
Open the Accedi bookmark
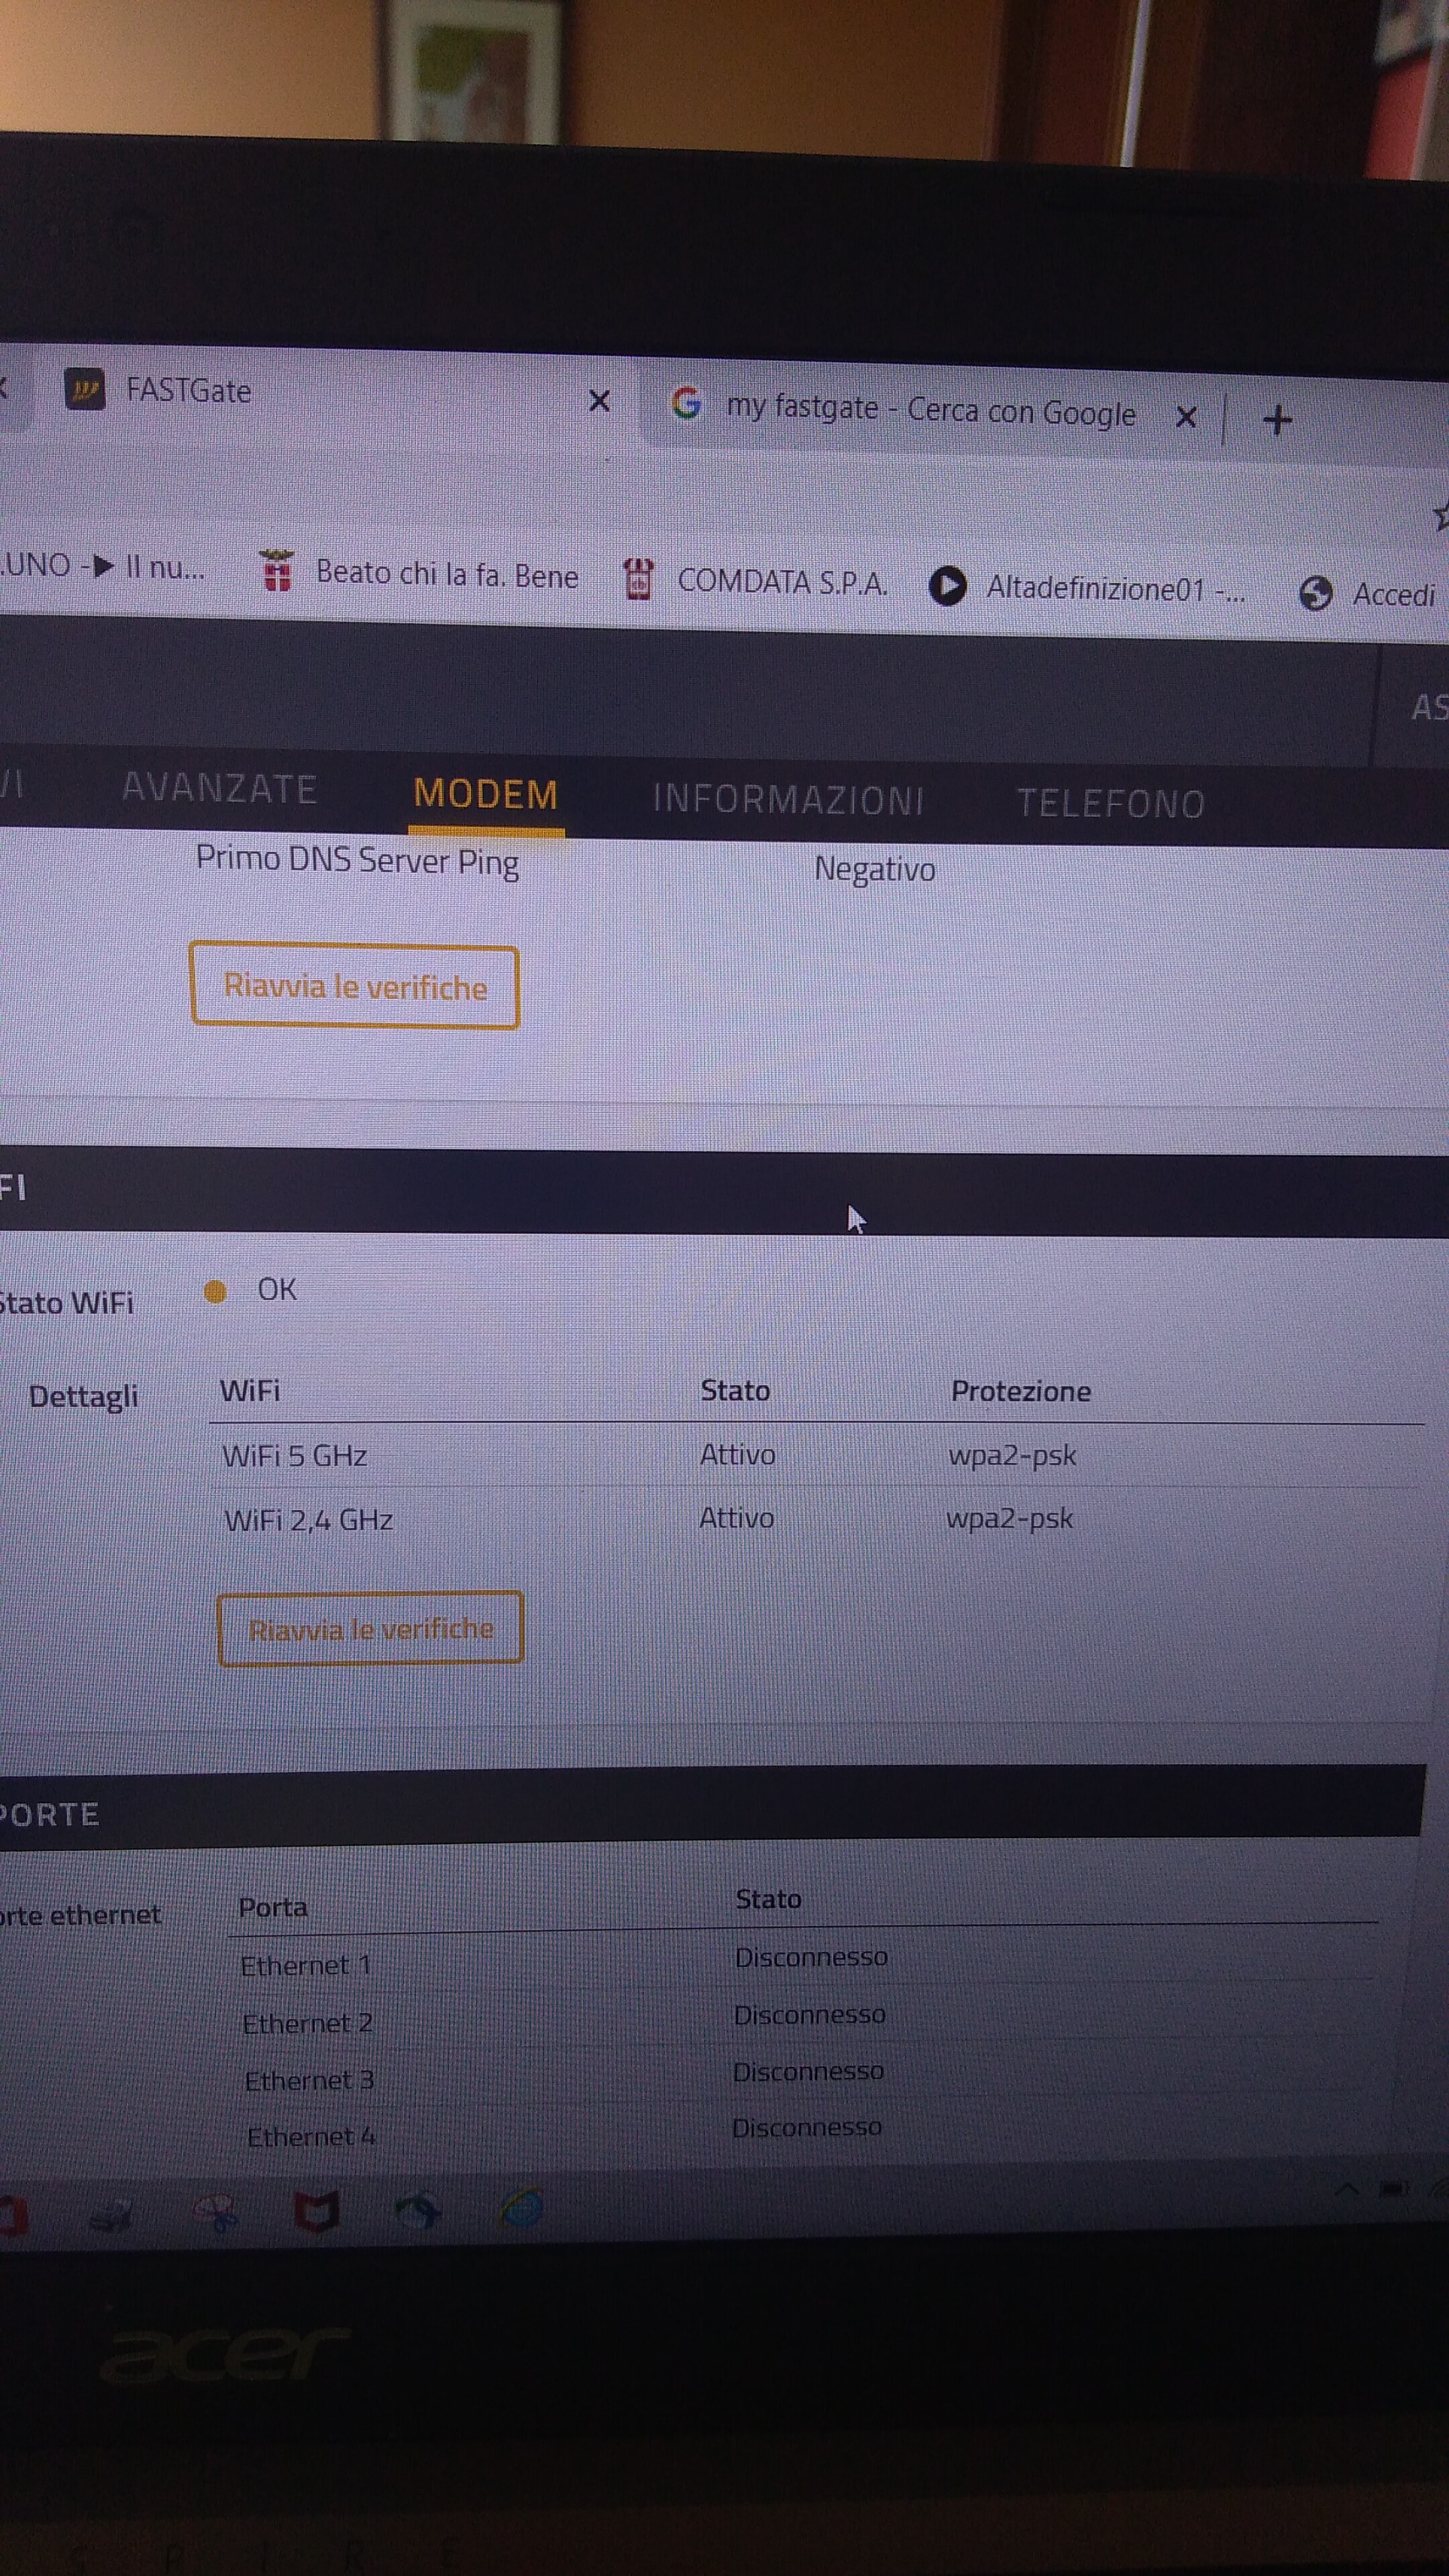point(1368,594)
